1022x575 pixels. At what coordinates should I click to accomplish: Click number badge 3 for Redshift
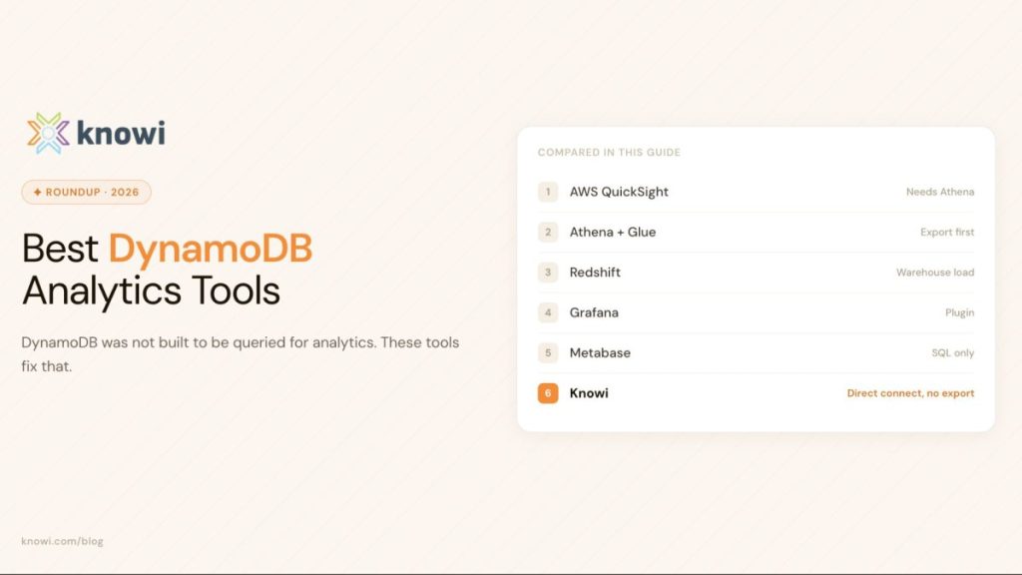[x=548, y=273]
